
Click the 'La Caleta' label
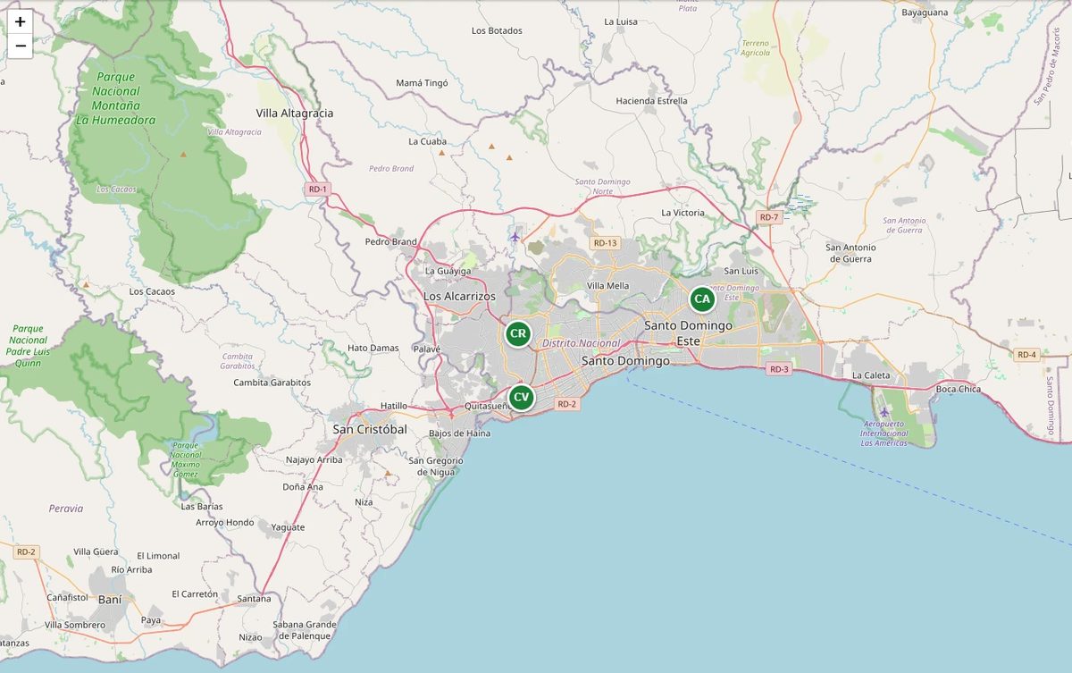[x=871, y=375]
